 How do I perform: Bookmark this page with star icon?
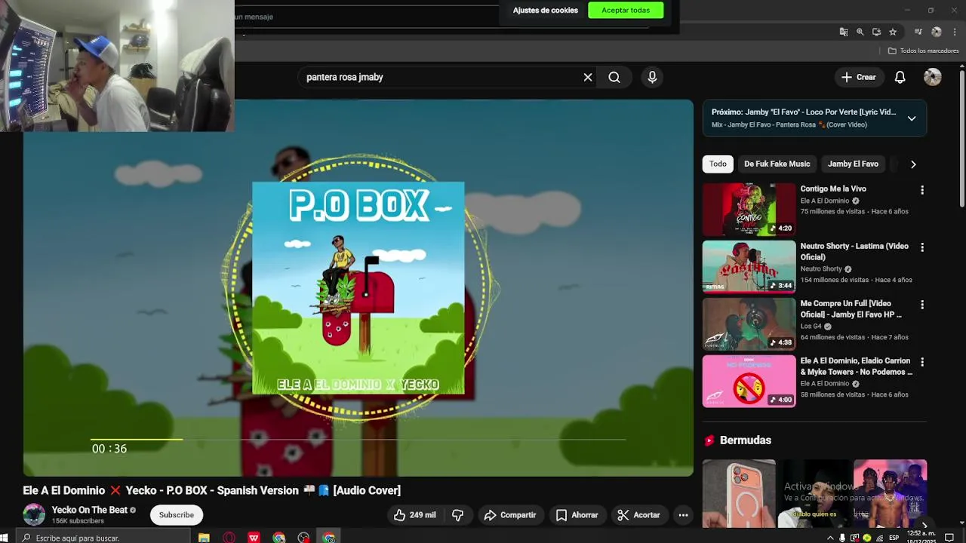coord(893,32)
